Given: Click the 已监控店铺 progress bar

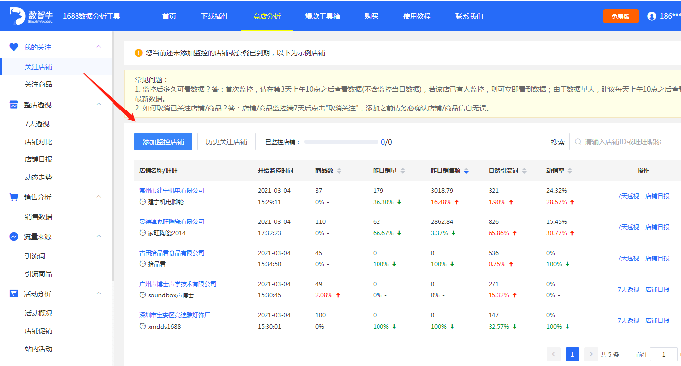Looking at the screenshot, I should pos(341,142).
